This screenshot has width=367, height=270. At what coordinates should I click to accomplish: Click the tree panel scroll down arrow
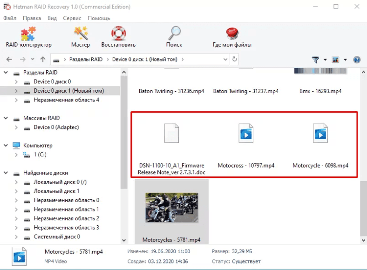pos(124,240)
